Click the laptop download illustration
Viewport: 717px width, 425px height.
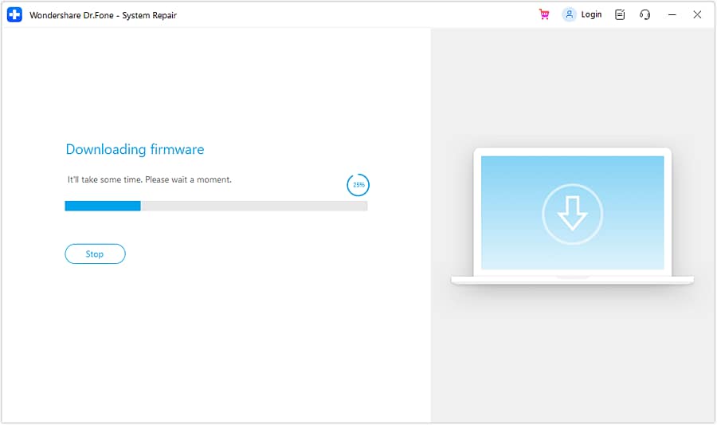pos(572,216)
